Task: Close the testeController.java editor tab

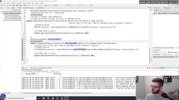Action: (x=35, y=8)
